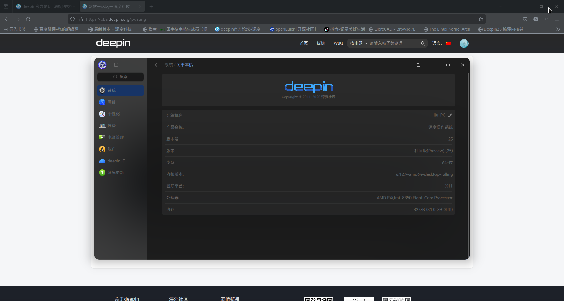Screen dimensions: 564x301
Task: Close the 发帖—论坛—深度科技 tab
Action: tap(140, 6)
